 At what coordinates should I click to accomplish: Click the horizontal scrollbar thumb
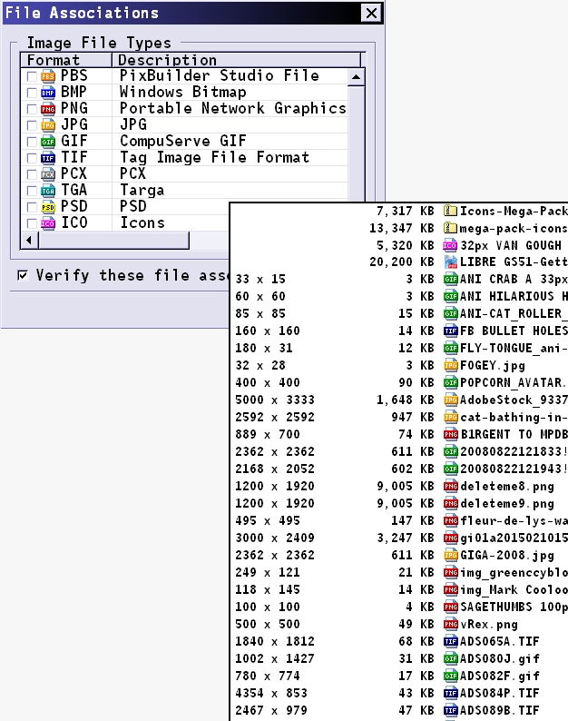coord(113,240)
